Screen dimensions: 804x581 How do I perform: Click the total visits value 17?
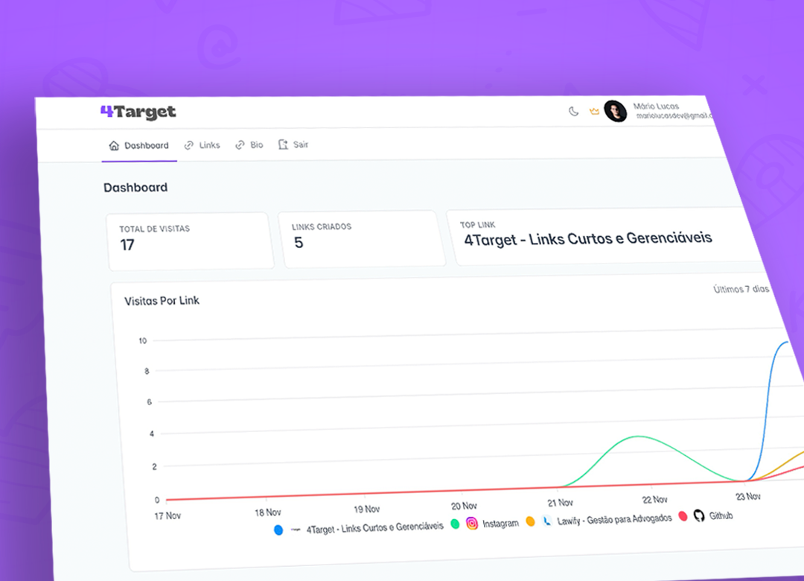click(127, 245)
